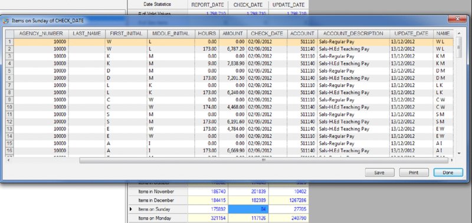Click highlighted Sunday CHECK_DATE cell 84
Viewport: 472px width, 223px height.
coord(248,209)
